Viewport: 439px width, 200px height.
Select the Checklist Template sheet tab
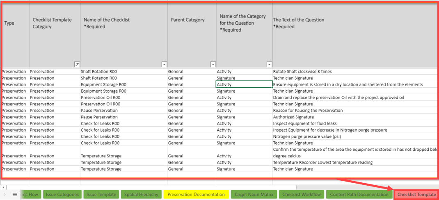(416, 195)
